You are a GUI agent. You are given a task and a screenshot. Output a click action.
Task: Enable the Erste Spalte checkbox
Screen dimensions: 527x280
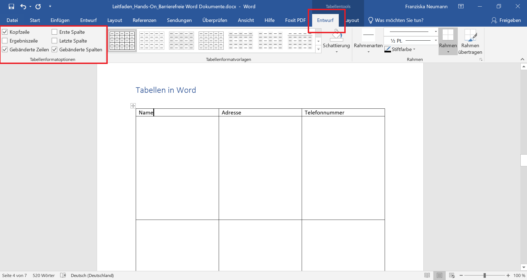coord(54,32)
